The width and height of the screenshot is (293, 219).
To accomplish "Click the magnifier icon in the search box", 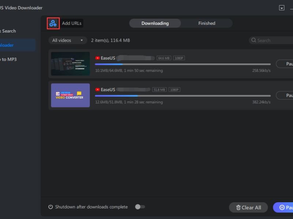I will 253,40.
